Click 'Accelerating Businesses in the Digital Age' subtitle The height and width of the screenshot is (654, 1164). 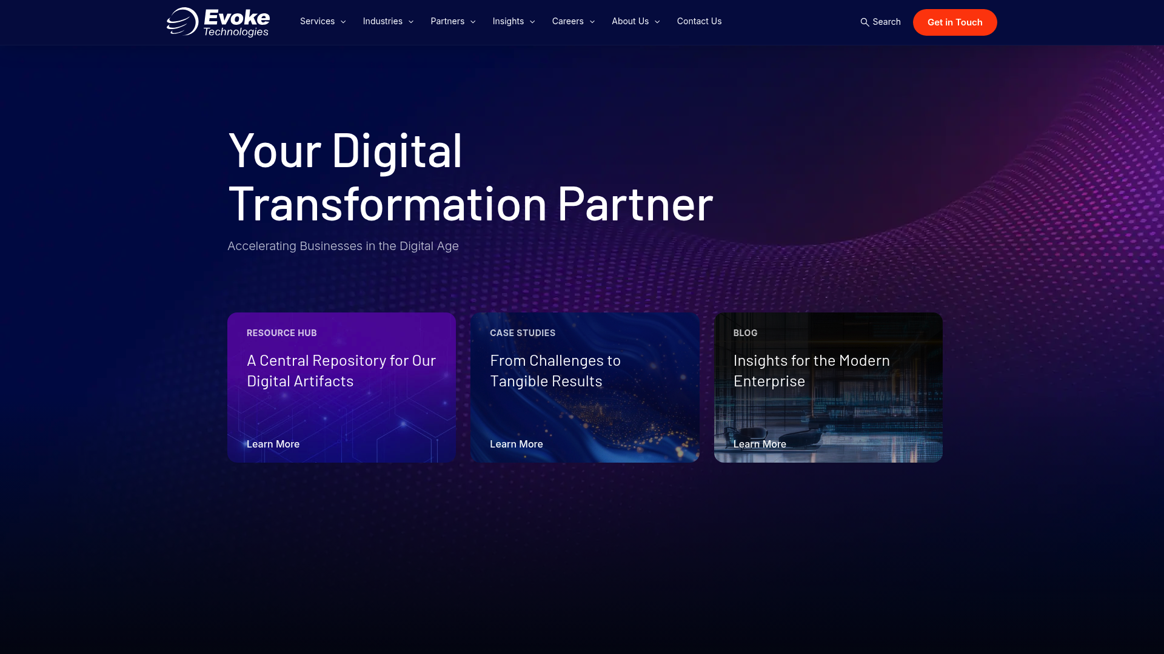[343, 246]
